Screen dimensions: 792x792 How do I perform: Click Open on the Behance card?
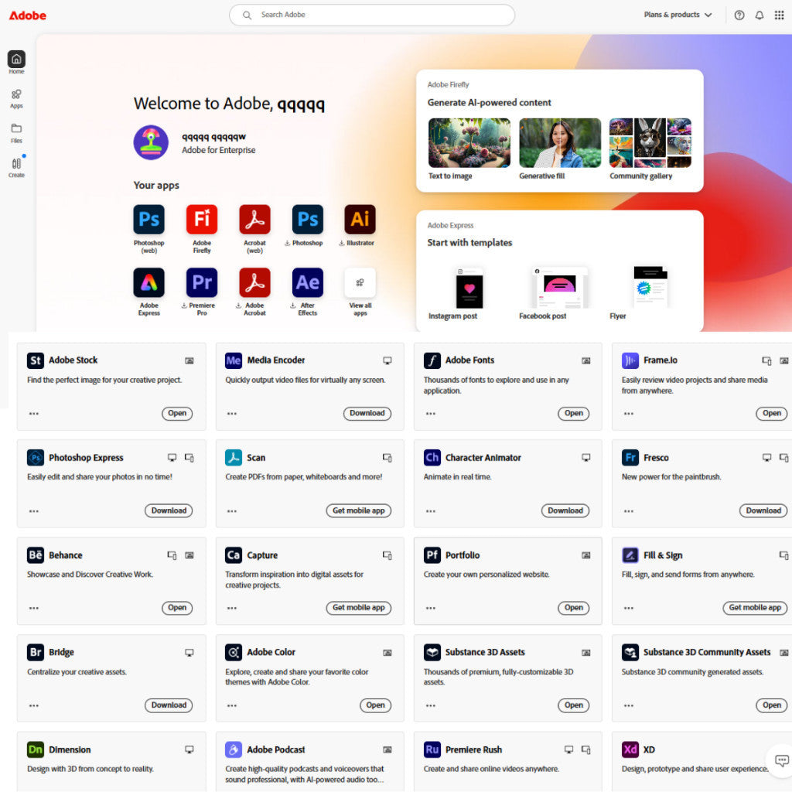click(177, 608)
